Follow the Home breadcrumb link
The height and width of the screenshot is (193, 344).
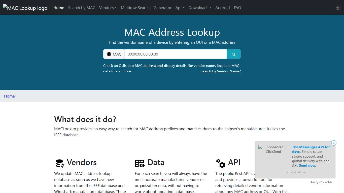[9, 96]
